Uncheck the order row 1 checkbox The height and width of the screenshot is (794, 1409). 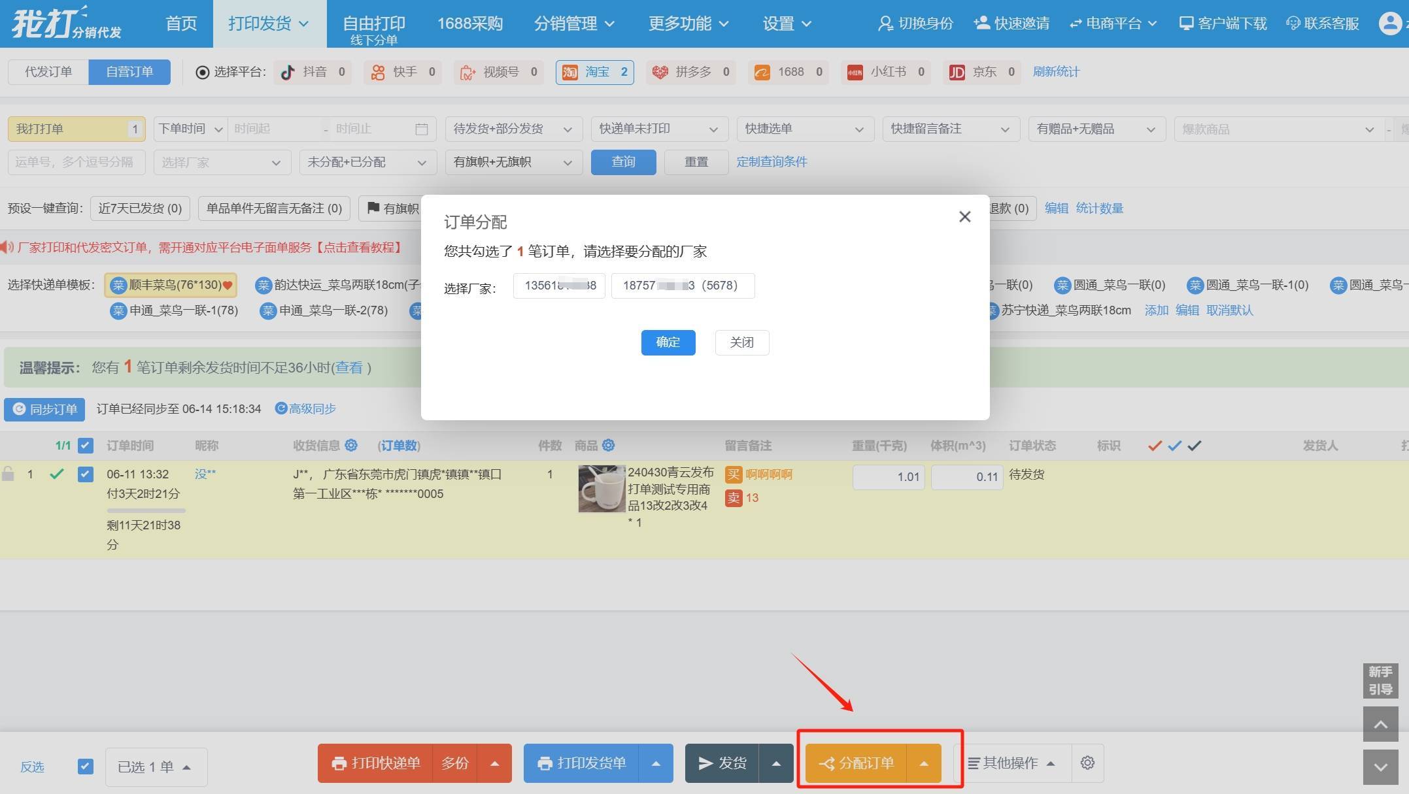pos(85,474)
